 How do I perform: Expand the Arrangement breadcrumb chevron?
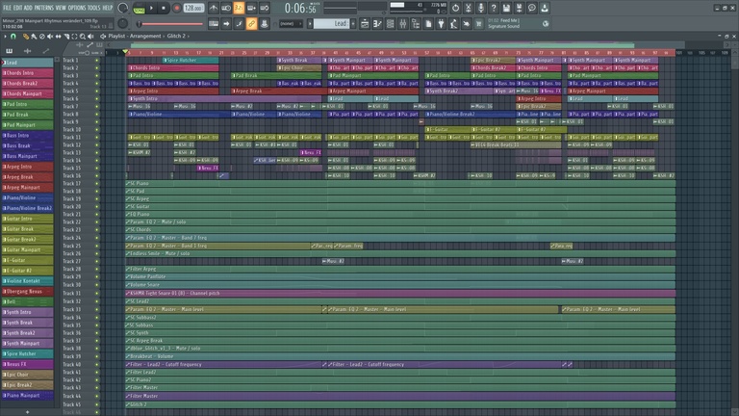(x=164, y=37)
